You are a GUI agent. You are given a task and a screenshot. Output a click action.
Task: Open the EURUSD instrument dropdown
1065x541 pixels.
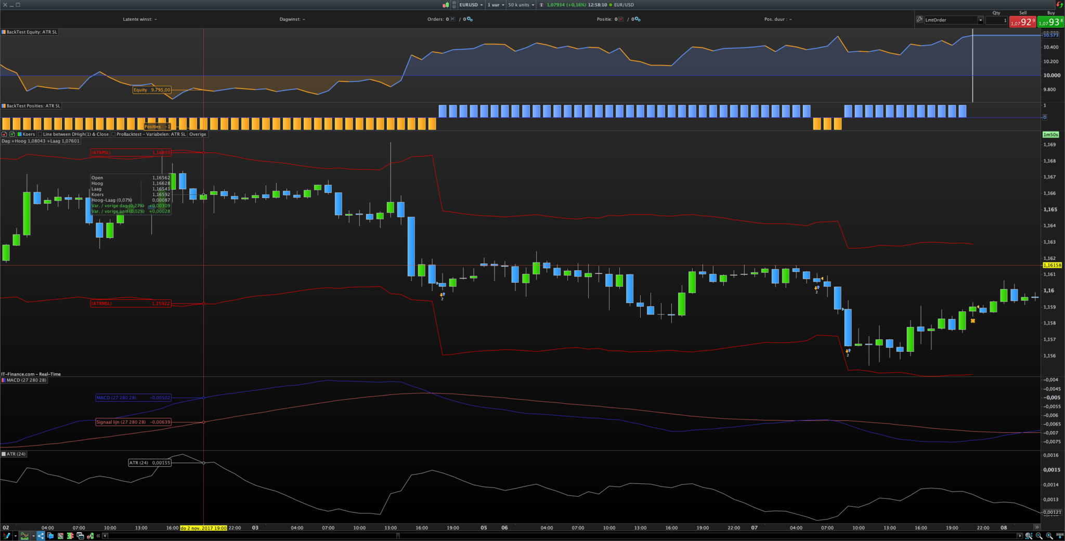pos(471,5)
